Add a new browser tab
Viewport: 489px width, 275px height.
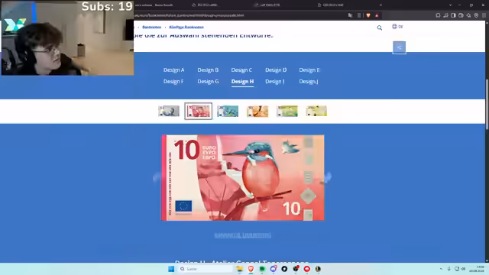(x=381, y=5)
